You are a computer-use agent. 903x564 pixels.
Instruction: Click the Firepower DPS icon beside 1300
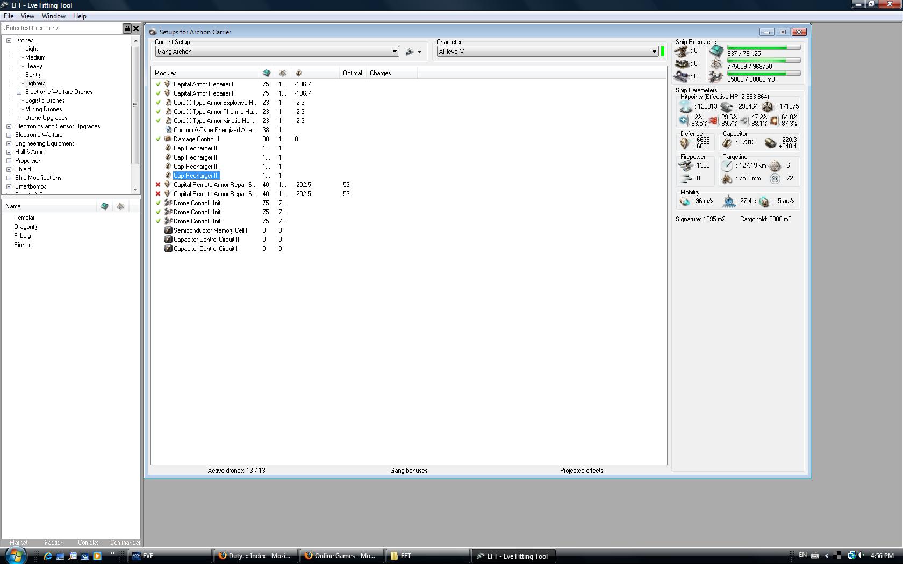coord(685,165)
